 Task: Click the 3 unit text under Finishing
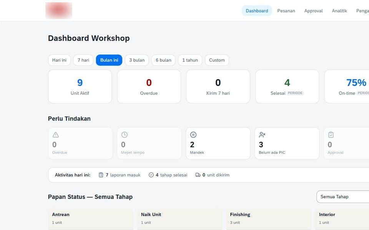coord(235,222)
